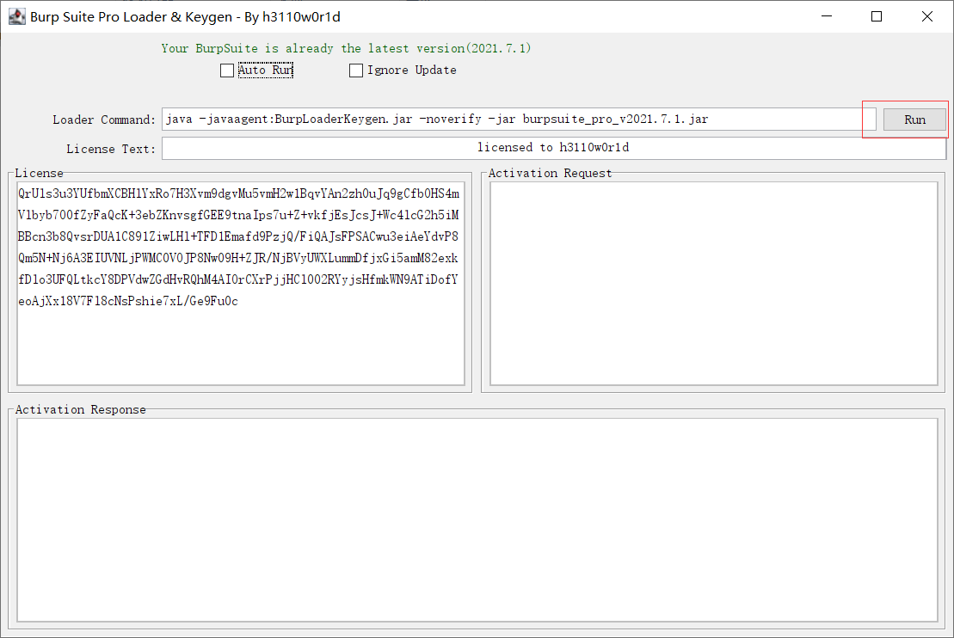
Task: Click the license line starting 'fDlo3UFQLtkcY8'
Action: [x=238, y=279]
